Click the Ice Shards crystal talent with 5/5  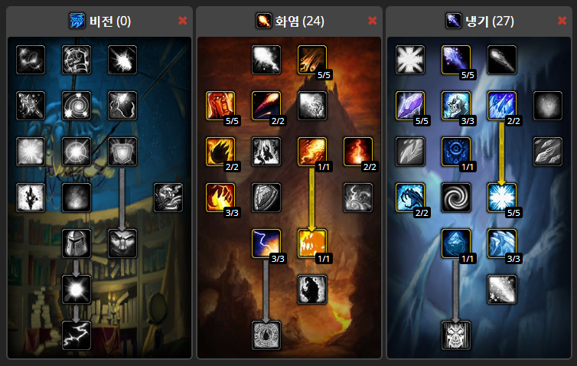point(410,106)
